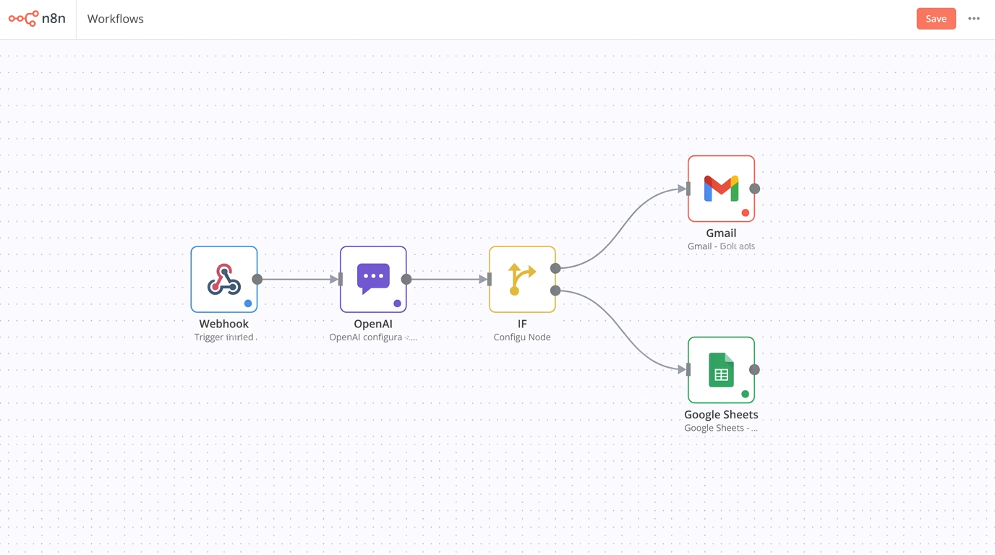The width and height of the screenshot is (995, 555).
Task: Click the Google Sheets node title label
Action: [x=721, y=415]
